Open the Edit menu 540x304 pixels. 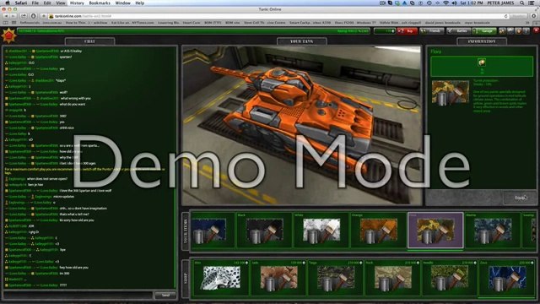click(x=47, y=3)
